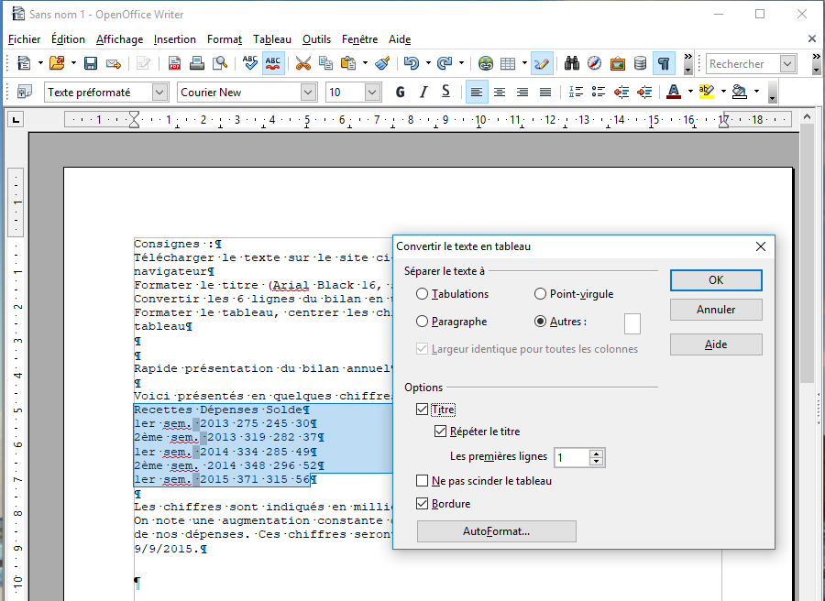
Task: Toggle numbered list icon
Action: [576, 93]
